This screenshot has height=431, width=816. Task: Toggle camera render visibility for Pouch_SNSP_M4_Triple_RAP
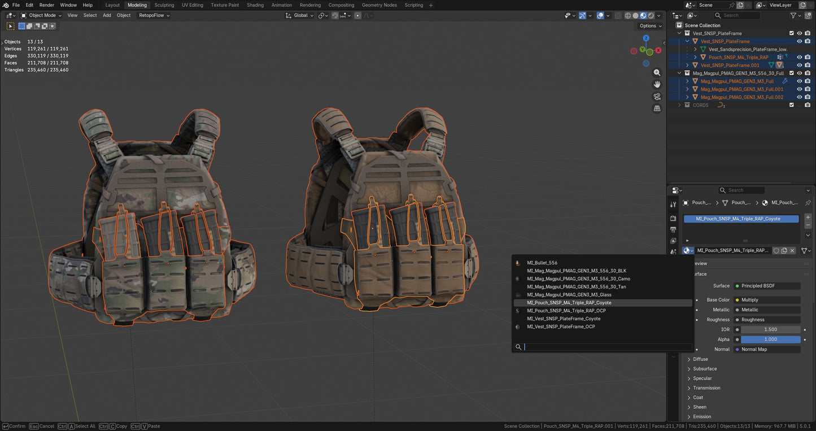click(808, 57)
